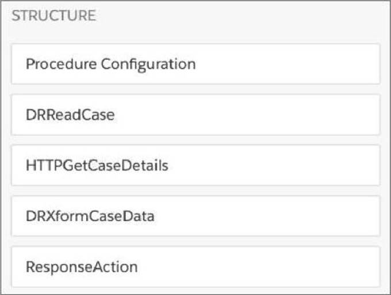Viewport: 391px width, 295px height.
Task: Click the STRUCTURE panel heading
Action: click(x=53, y=16)
